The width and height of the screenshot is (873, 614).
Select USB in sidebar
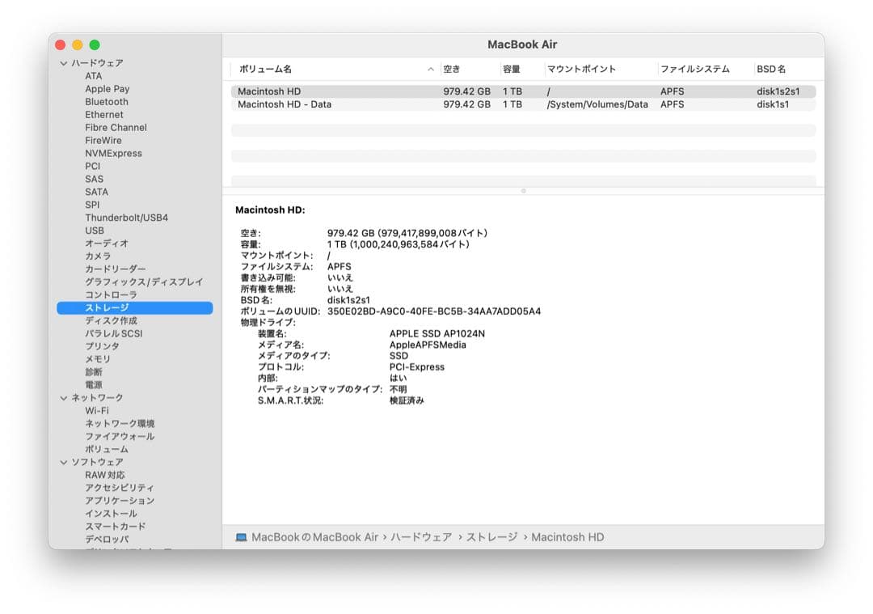[x=95, y=231]
